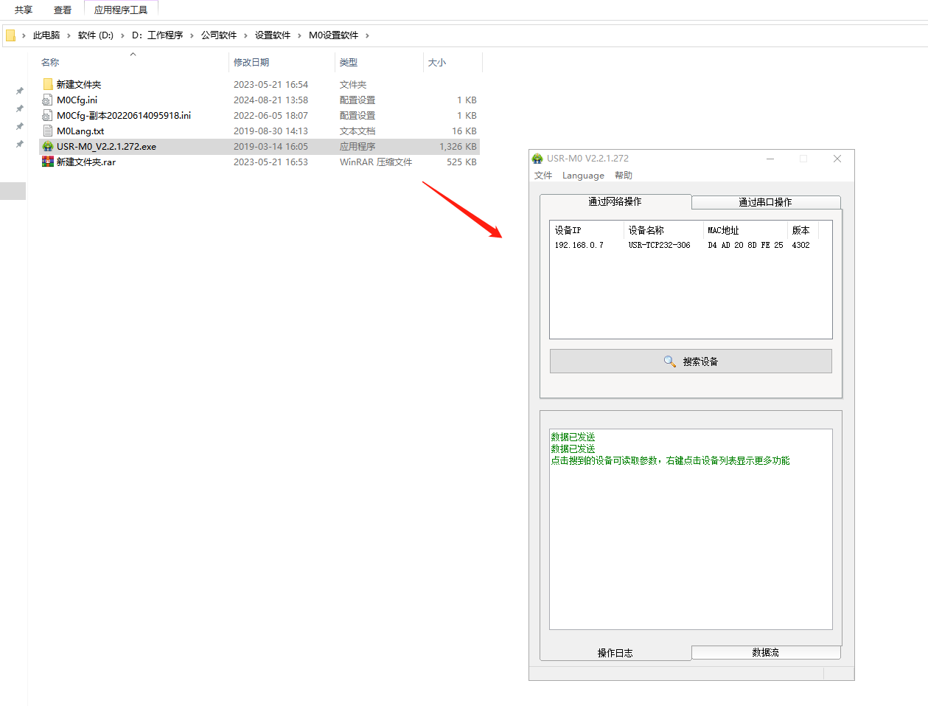Open the 帮助 menu
Image resolution: width=928 pixels, height=706 pixels.
point(624,176)
